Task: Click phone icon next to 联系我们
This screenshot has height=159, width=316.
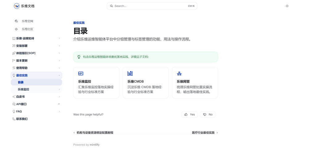Action: click(x=14, y=119)
